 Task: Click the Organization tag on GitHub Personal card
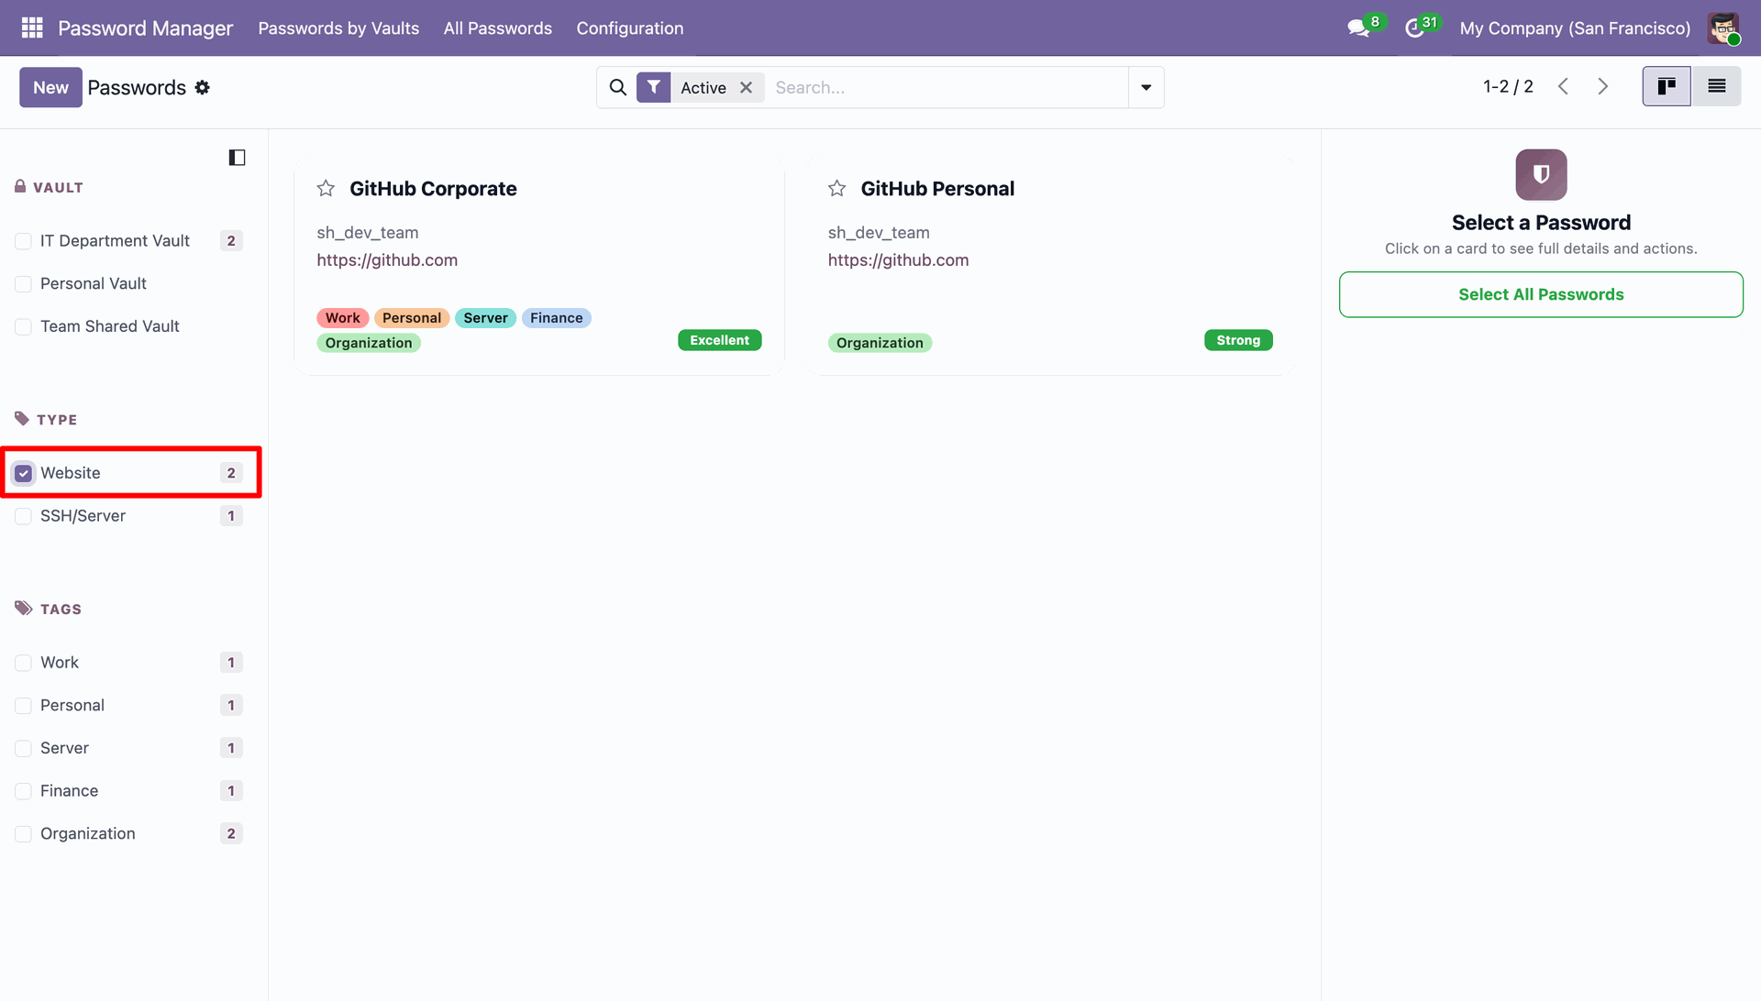tap(880, 343)
